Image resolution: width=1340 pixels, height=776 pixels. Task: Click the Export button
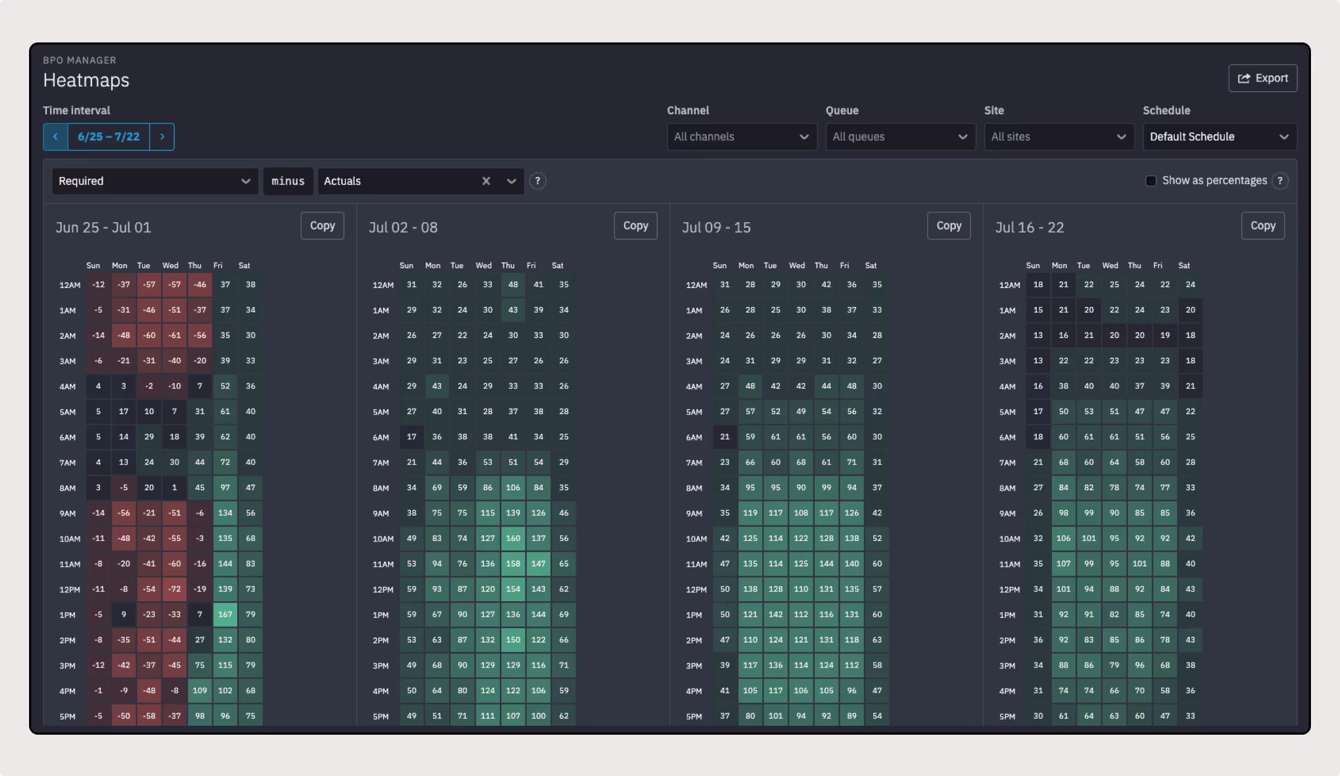point(1262,78)
